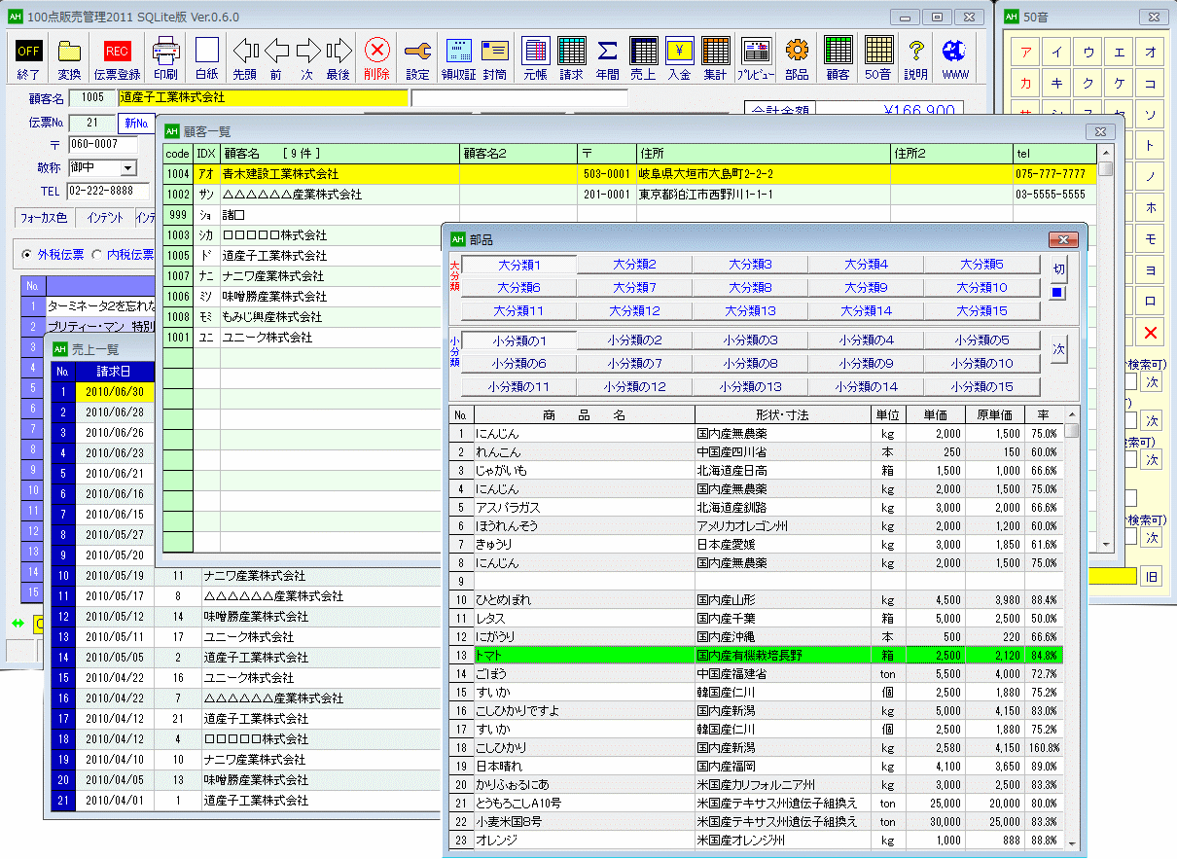The height and width of the screenshot is (859, 1177).
Task: Click the カ button in 50音 window
Action: (x=1025, y=84)
